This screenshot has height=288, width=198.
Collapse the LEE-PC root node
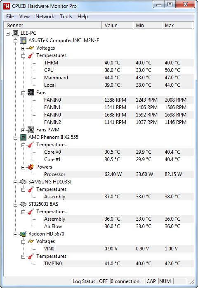point(8,33)
